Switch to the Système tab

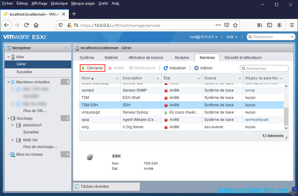click(87, 58)
